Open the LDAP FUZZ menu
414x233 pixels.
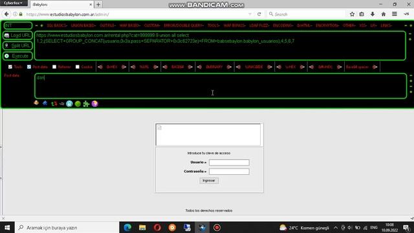click(259, 26)
